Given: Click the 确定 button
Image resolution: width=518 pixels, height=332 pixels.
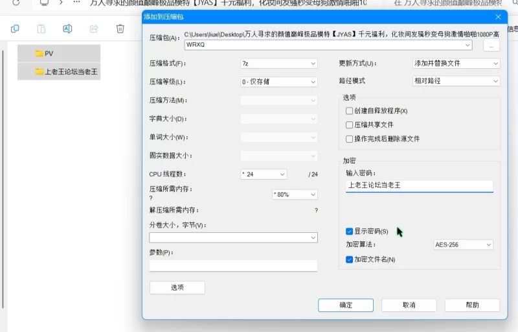Looking at the screenshot, I should (x=346, y=305).
